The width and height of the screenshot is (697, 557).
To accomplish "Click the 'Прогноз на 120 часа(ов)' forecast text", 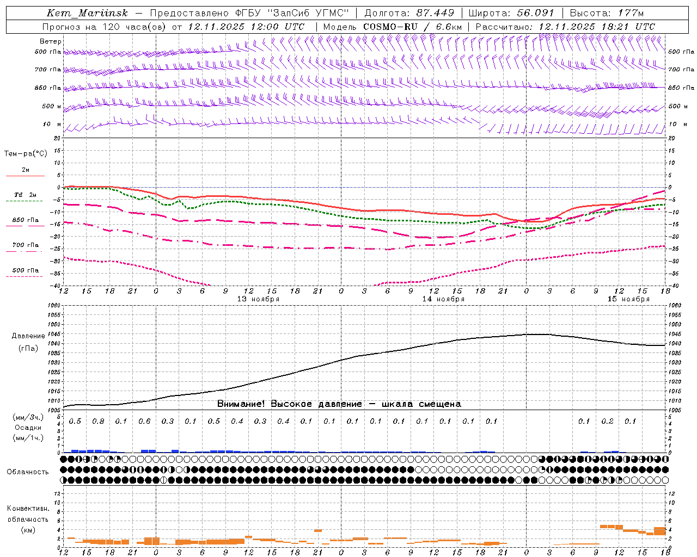I will coord(105,27).
